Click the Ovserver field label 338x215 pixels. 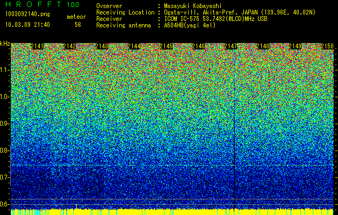tap(109, 6)
